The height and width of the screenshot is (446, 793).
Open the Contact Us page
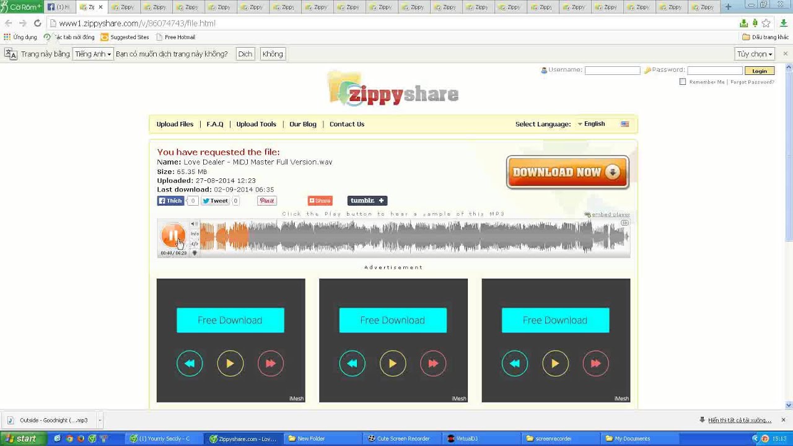coord(347,124)
